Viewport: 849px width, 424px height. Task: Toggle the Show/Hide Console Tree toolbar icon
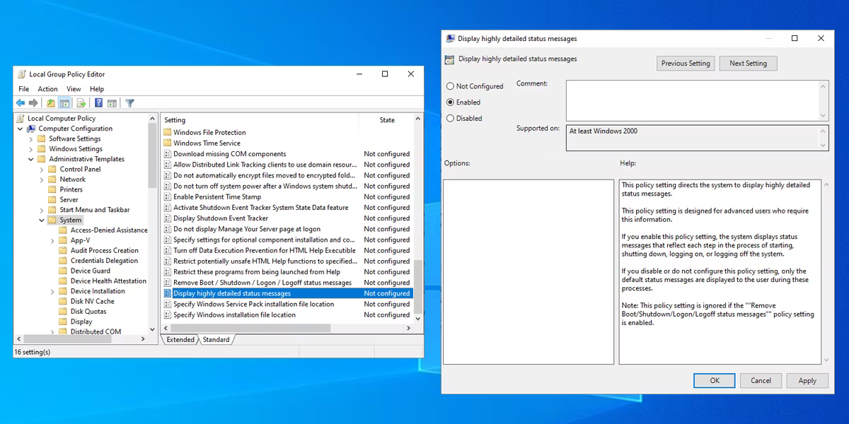[x=64, y=103]
